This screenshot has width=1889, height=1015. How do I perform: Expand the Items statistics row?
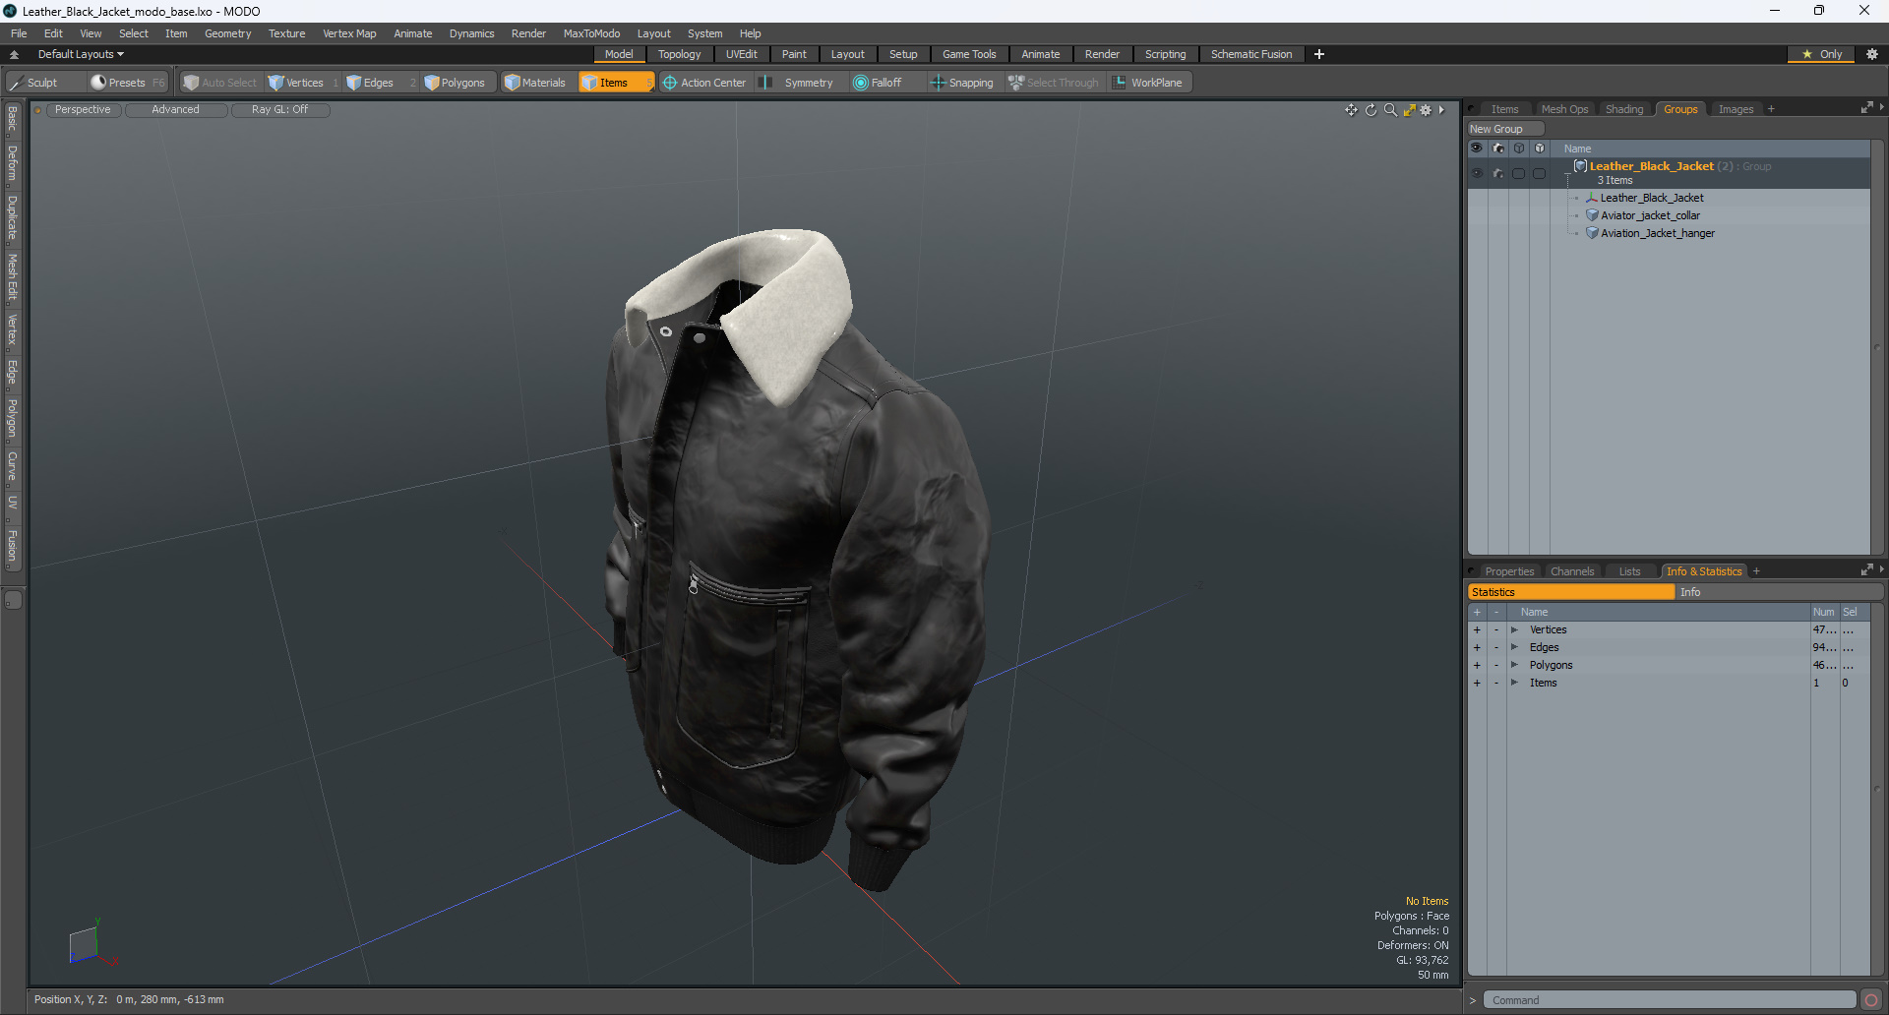[1514, 683]
